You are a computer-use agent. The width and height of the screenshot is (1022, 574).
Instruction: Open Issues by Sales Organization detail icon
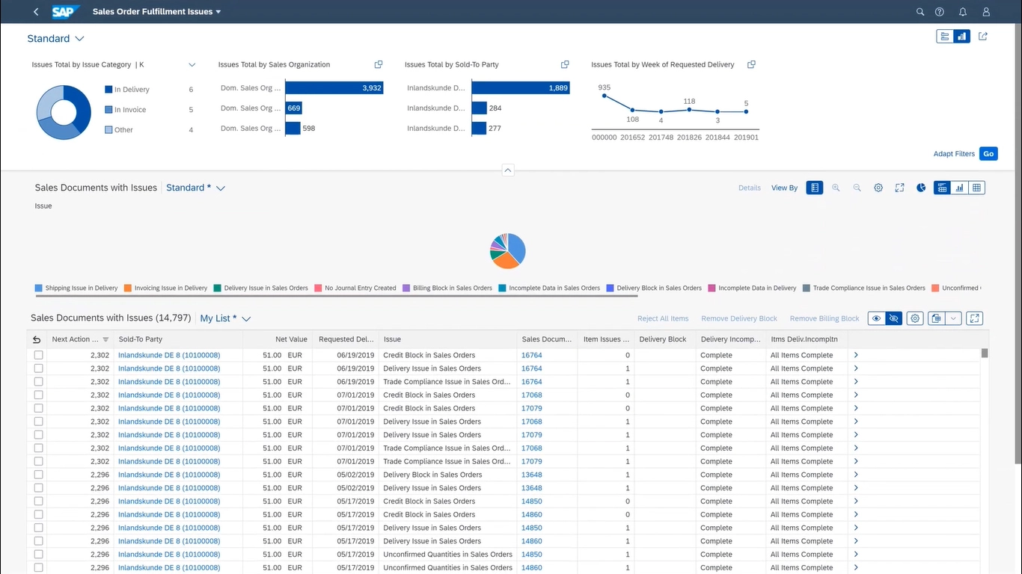pos(379,64)
